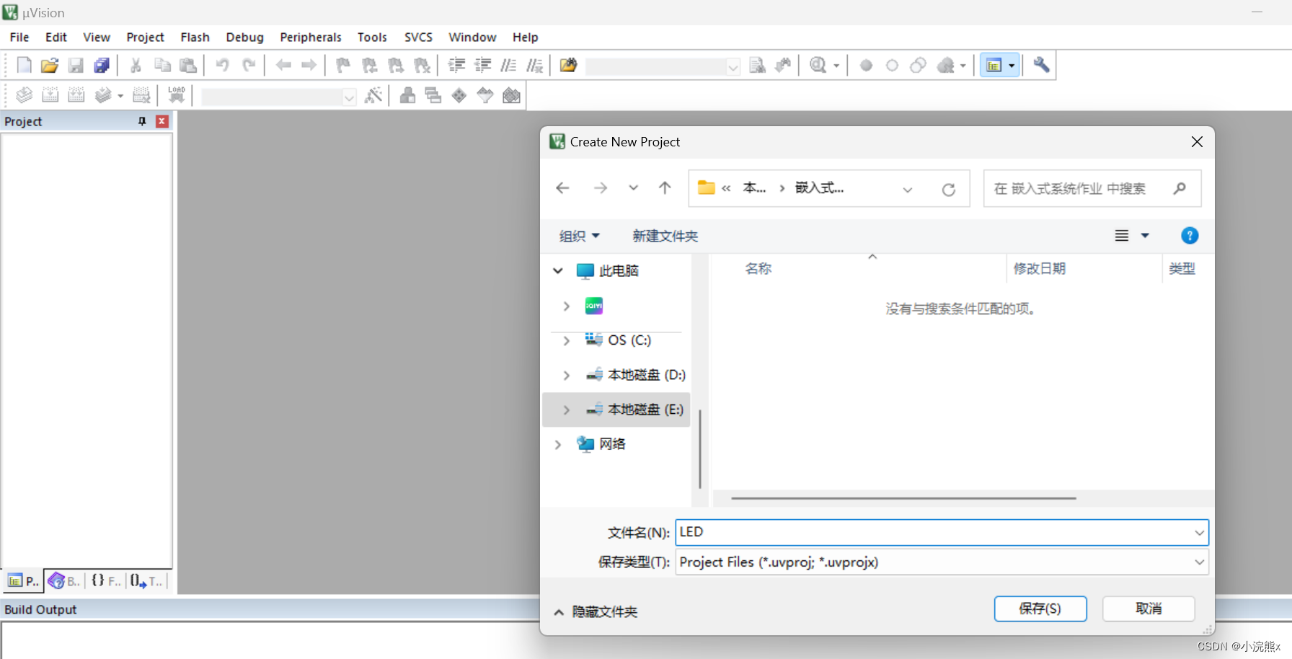The width and height of the screenshot is (1292, 659).
Task: Click the Project Window view toolbar button
Action: (x=994, y=66)
